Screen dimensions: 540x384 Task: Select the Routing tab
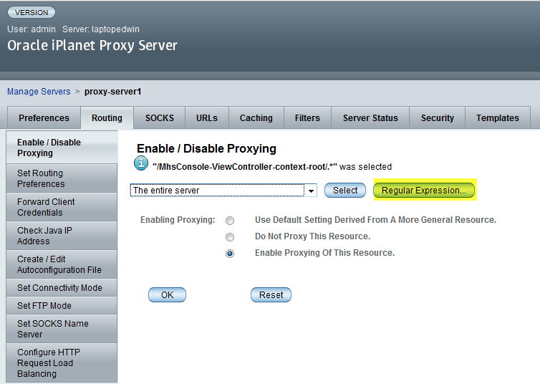[x=107, y=117]
